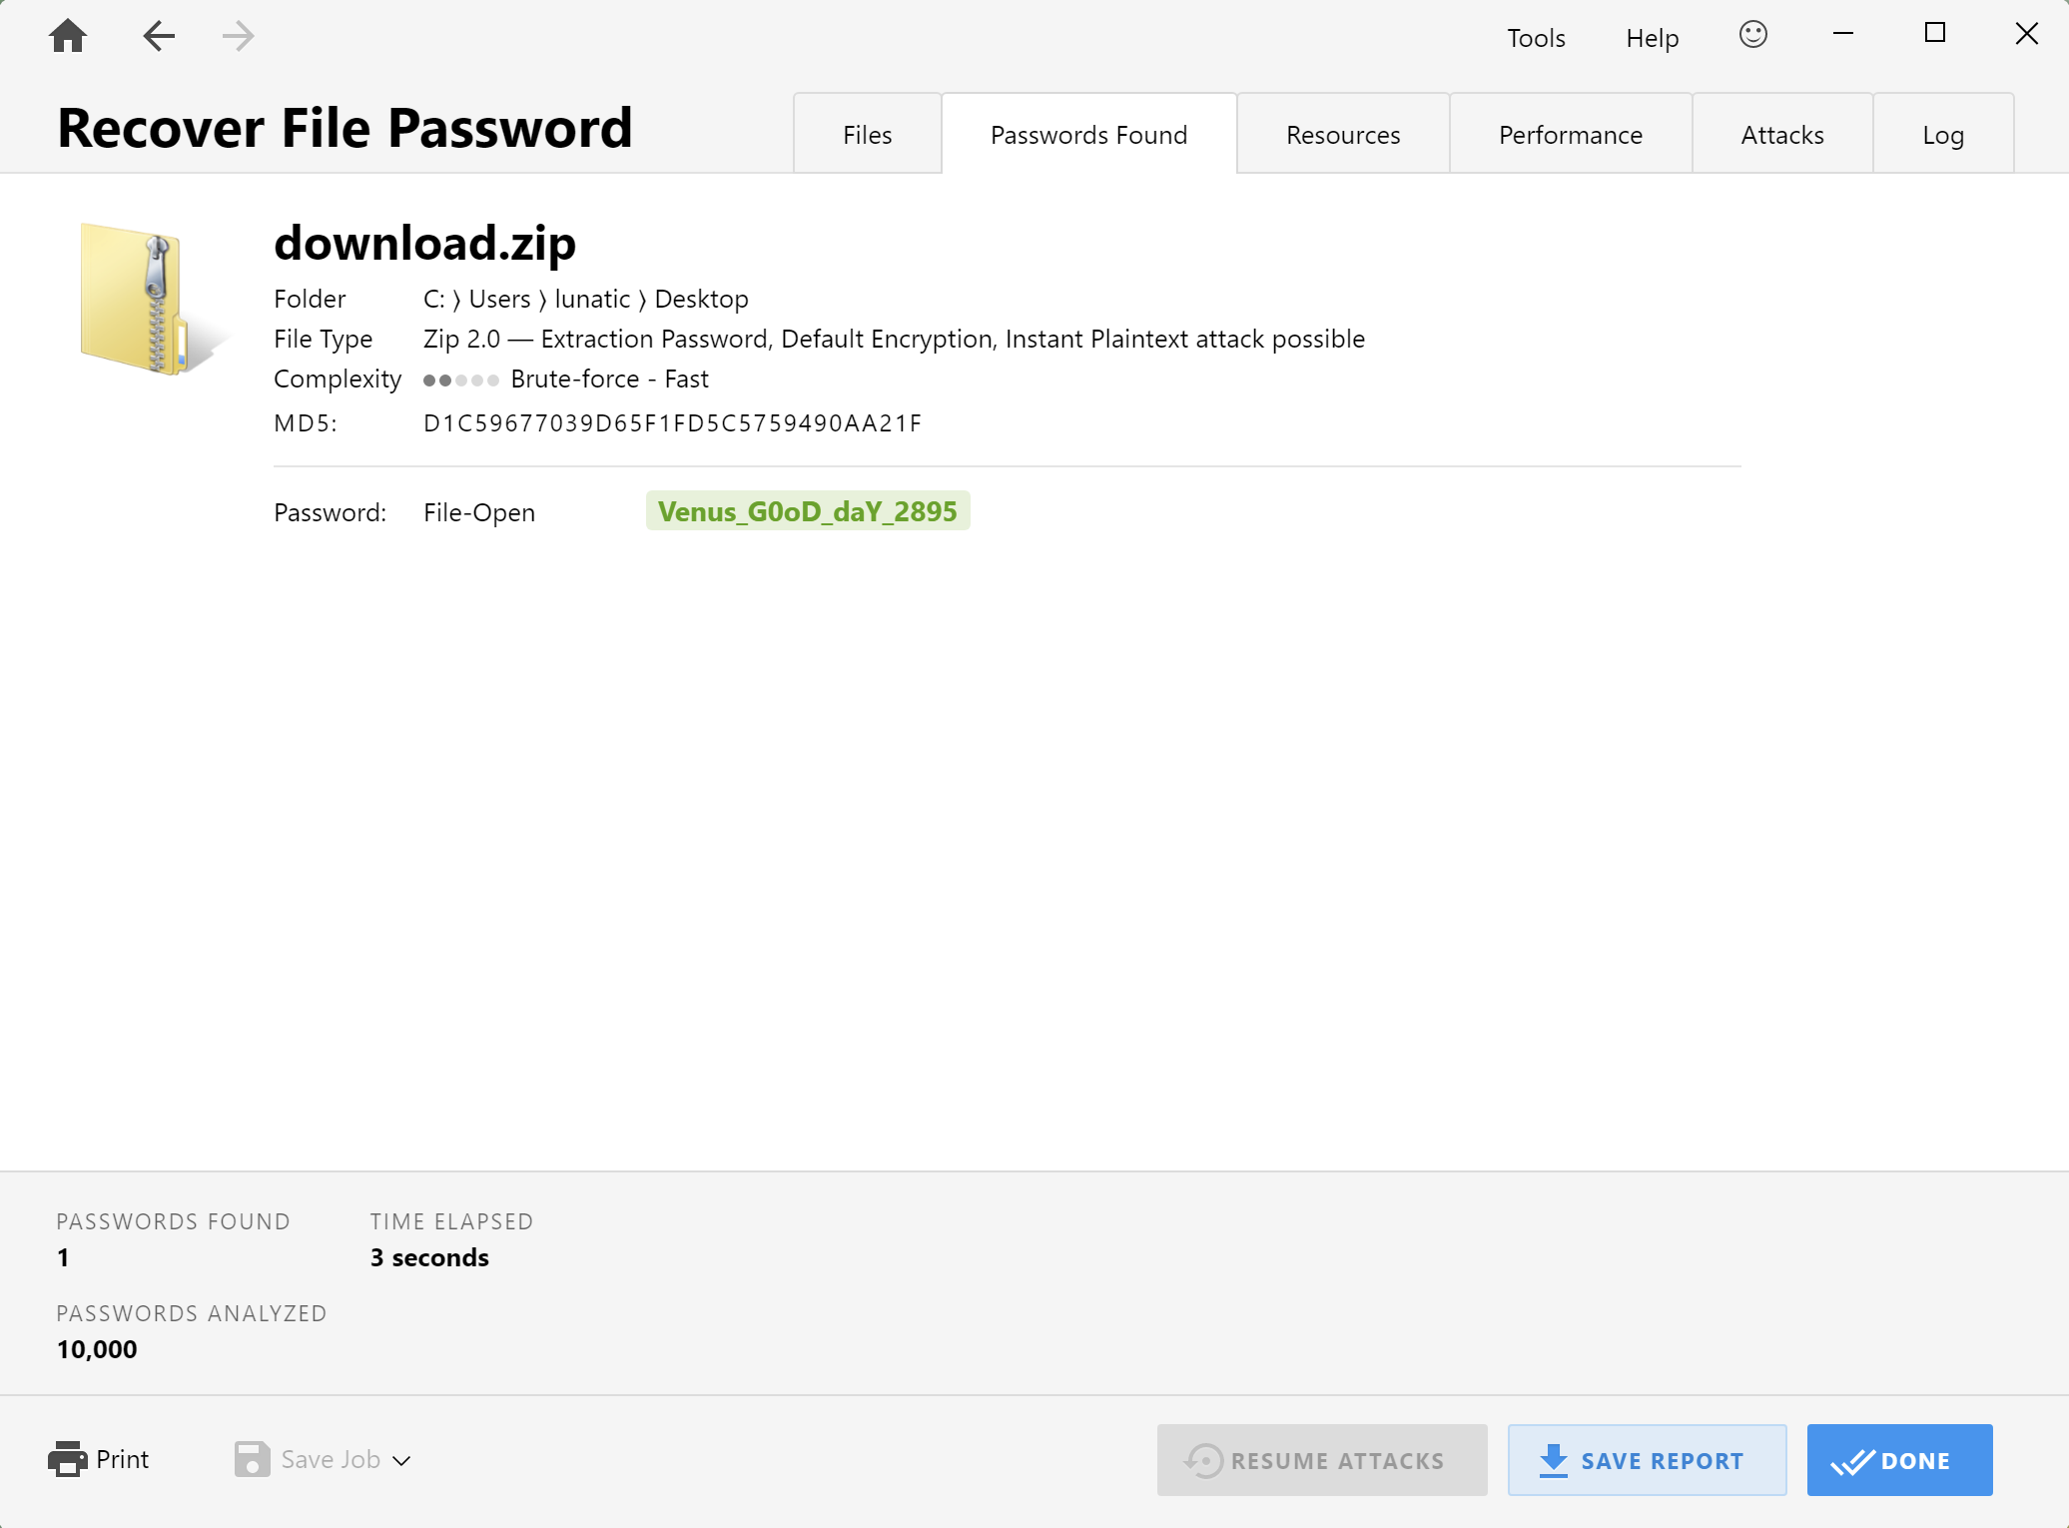Click the download.zip archive folder icon
This screenshot has width=2069, height=1528.
(146, 299)
